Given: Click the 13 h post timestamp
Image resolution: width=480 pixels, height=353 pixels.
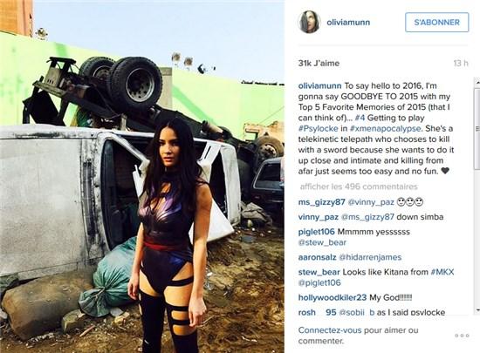Looking at the screenshot, I should [x=461, y=64].
